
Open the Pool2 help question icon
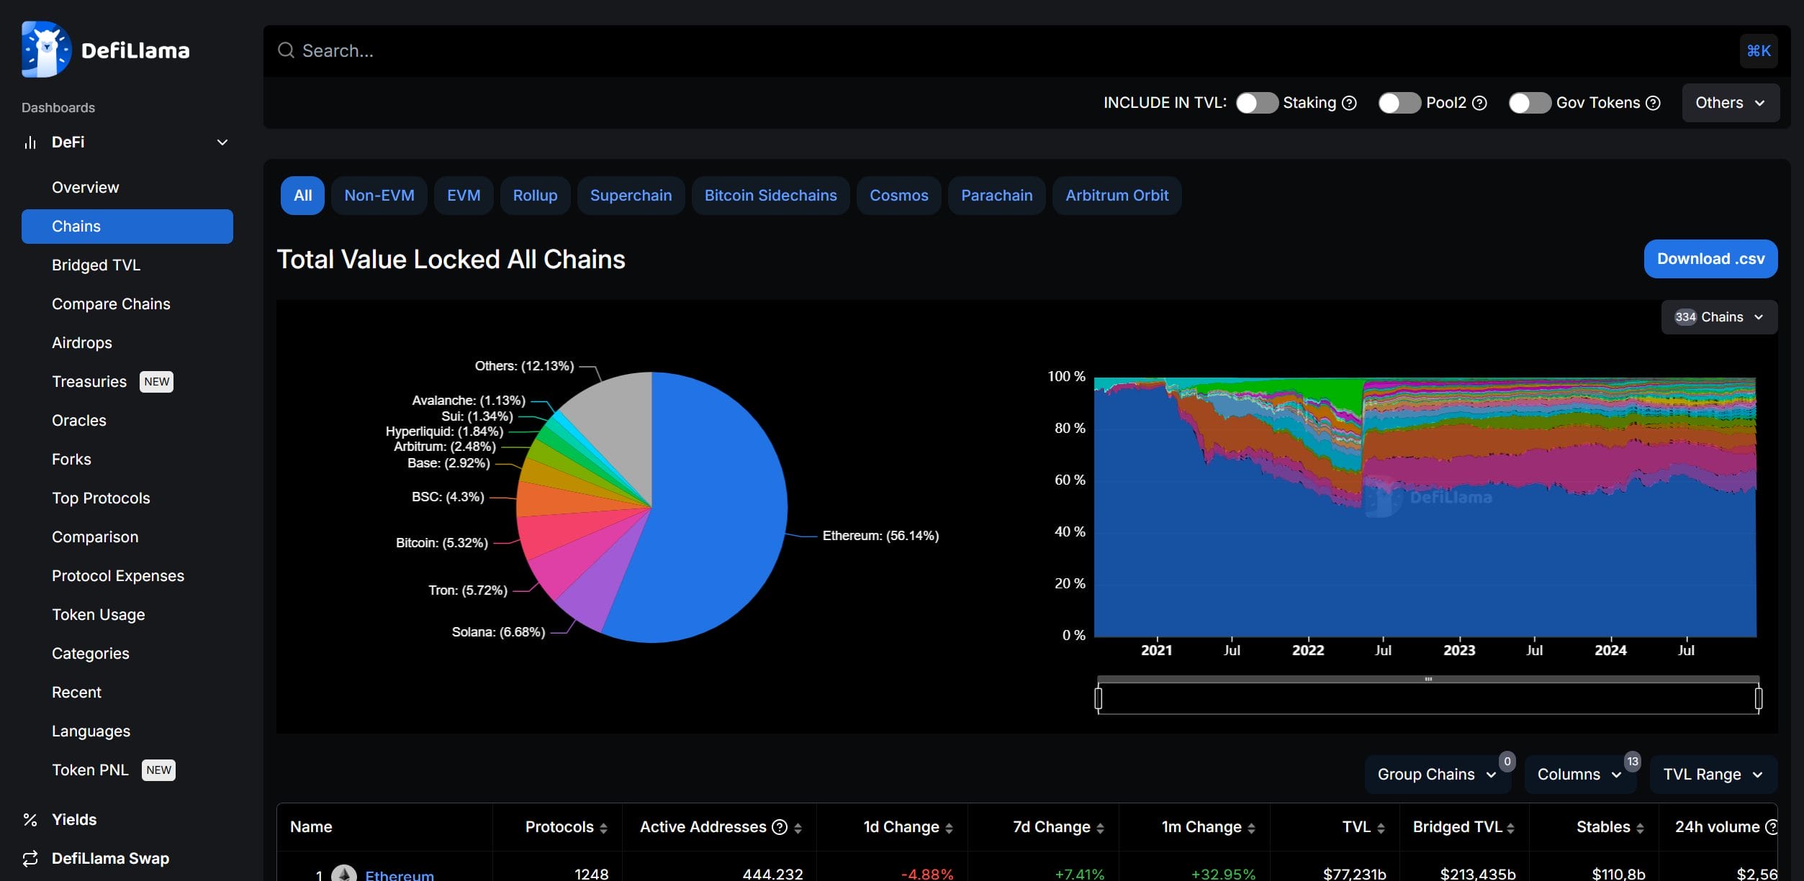click(x=1479, y=103)
